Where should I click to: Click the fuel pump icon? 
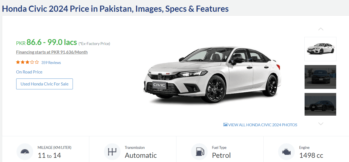pos(199,152)
